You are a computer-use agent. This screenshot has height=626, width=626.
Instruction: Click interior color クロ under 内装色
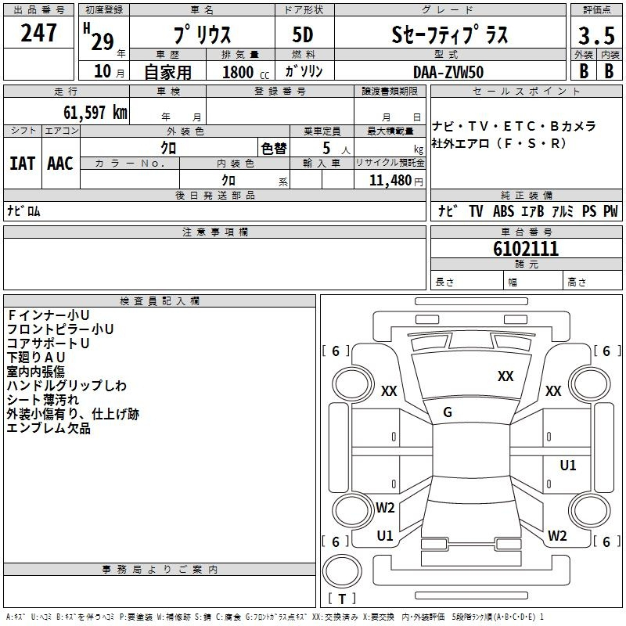coord(228,181)
